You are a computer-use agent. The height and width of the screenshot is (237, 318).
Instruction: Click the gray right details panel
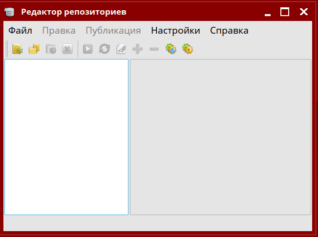220,137
